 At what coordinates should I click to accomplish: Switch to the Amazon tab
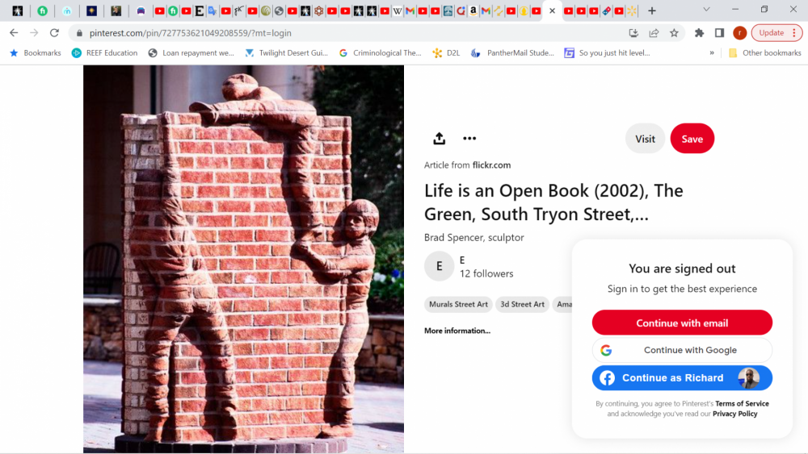point(473,10)
